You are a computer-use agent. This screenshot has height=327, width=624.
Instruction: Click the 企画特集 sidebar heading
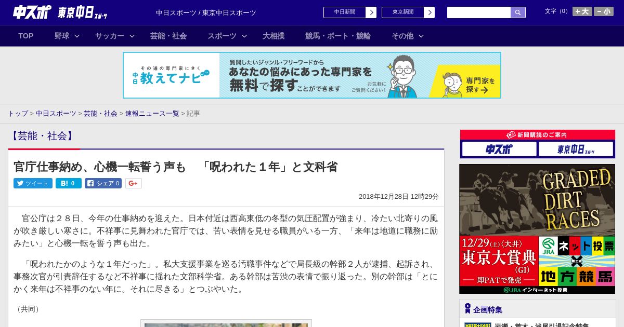pyautogui.click(x=488, y=309)
